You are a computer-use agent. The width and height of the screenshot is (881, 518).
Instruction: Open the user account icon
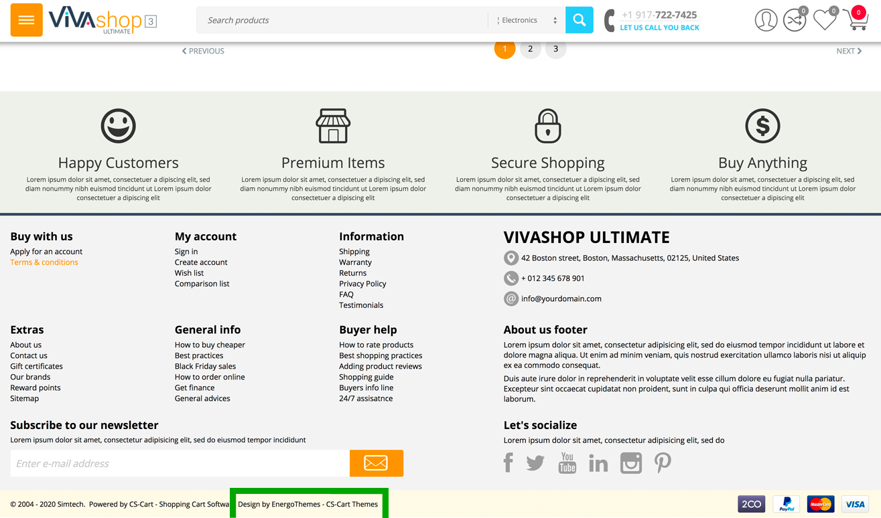[766, 20]
